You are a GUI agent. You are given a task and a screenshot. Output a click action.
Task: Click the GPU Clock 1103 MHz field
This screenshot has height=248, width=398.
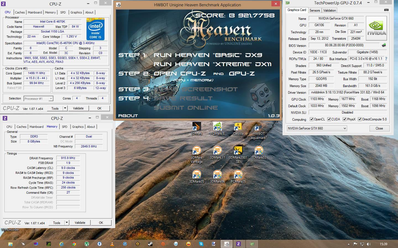tap(317, 99)
